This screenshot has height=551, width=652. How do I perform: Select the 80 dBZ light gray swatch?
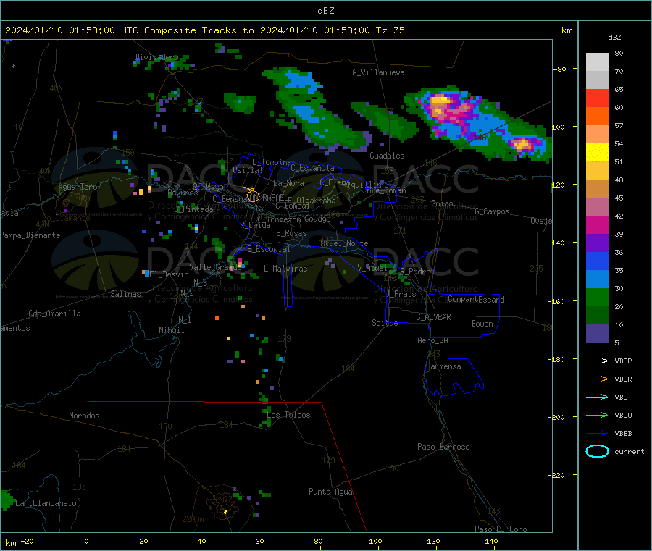[597, 62]
